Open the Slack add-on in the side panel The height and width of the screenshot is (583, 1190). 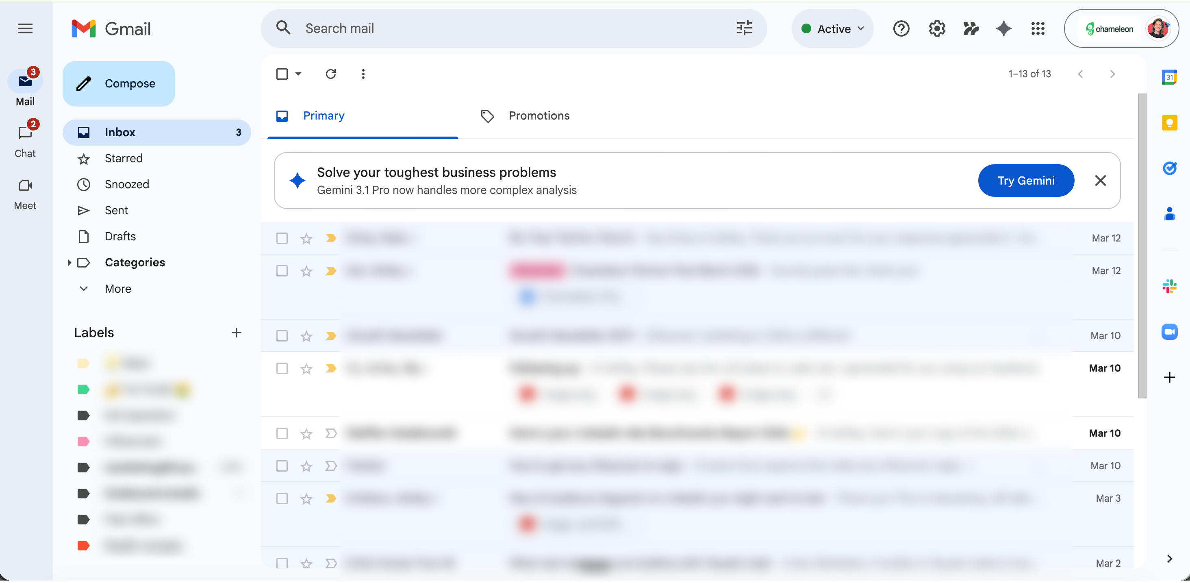1170,287
